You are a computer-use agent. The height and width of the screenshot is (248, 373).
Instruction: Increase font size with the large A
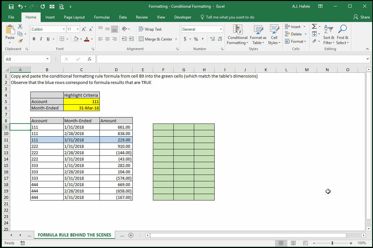tap(84, 29)
